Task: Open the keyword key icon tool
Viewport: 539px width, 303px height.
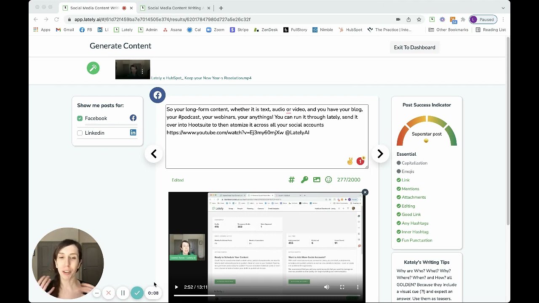Action: click(304, 180)
